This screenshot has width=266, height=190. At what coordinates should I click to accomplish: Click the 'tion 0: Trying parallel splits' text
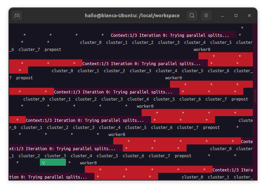point(48,177)
